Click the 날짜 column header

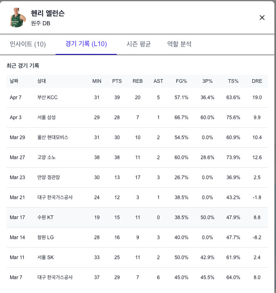[14, 81]
